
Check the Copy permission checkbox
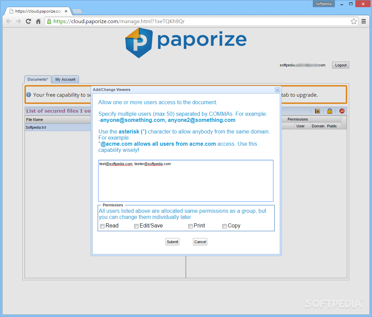224,226
